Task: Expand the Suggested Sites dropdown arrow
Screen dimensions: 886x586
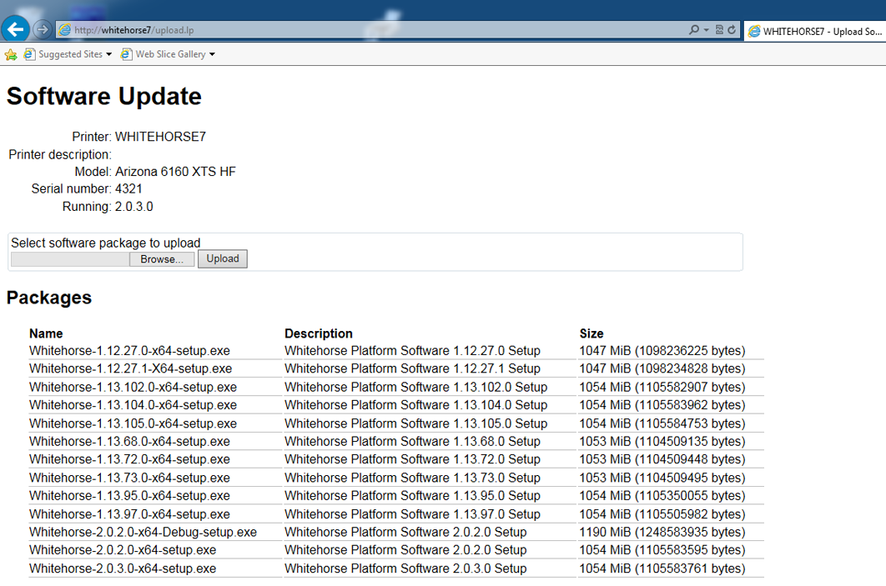Action: (x=108, y=54)
